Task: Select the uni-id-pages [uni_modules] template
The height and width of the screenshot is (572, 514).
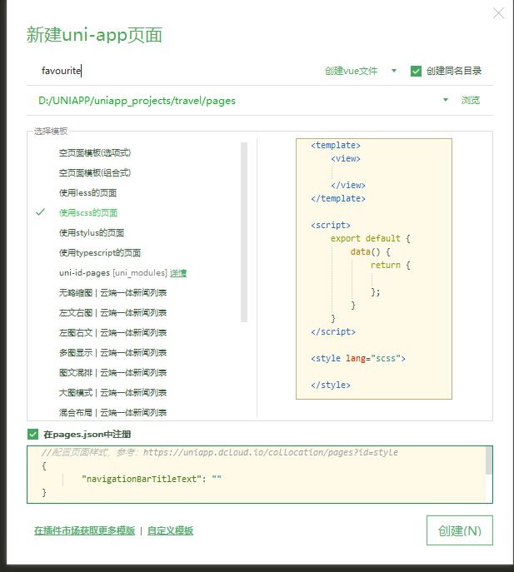Action: coord(113,273)
